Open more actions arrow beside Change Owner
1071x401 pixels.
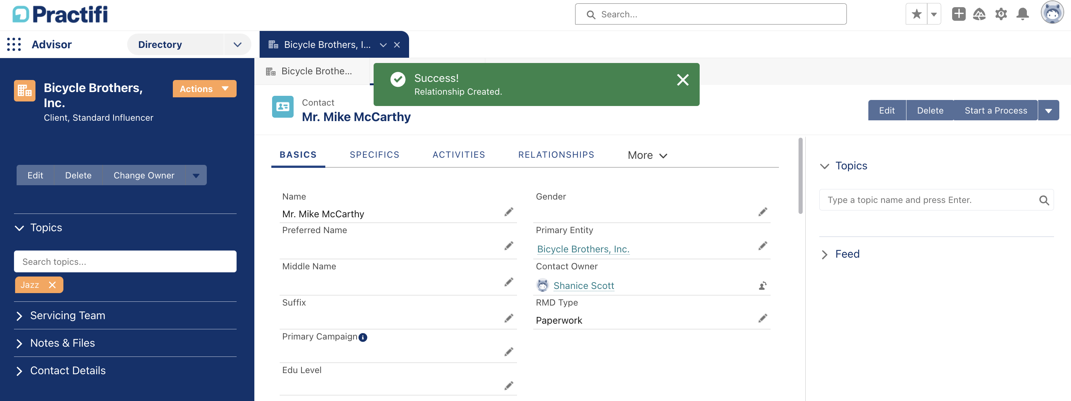point(196,175)
